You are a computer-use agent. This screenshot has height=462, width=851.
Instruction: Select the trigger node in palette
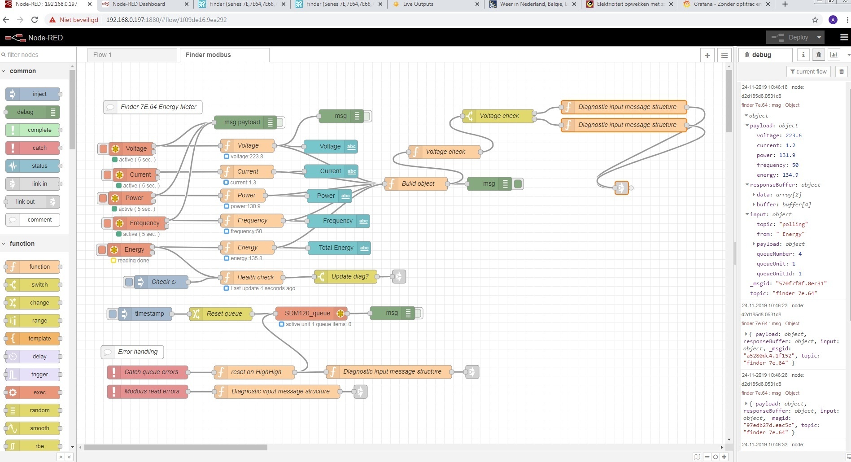tap(33, 375)
